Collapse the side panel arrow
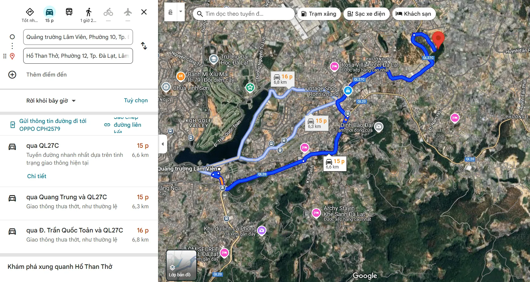 (x=162, y=144)
